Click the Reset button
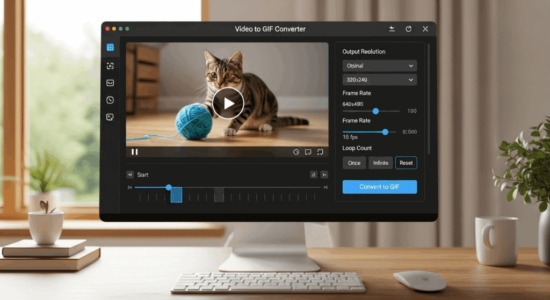 (x=406, y=163)
